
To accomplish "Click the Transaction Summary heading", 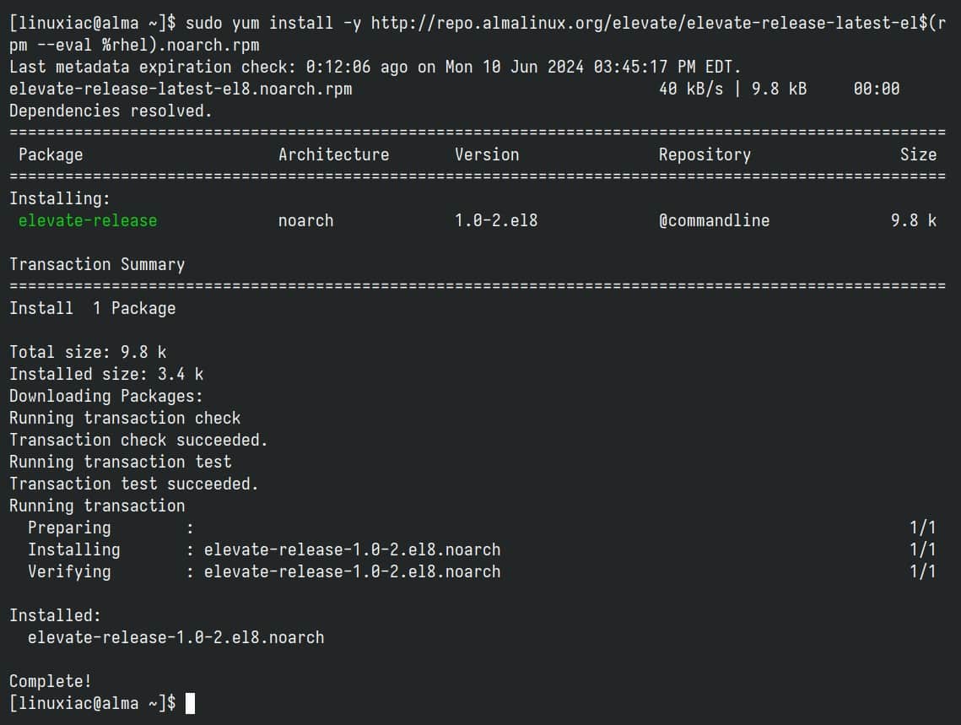I will (x=96, y=264).
